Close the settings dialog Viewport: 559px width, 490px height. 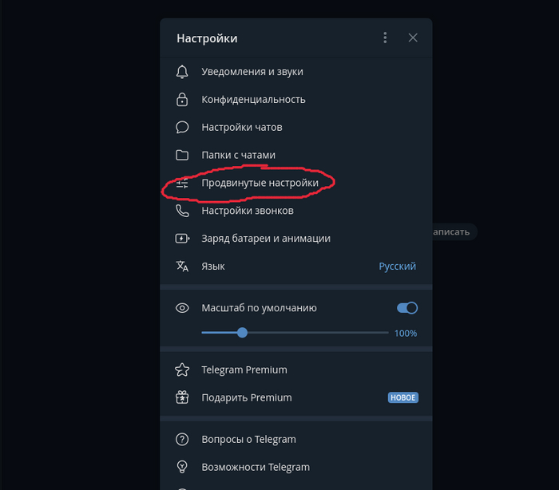(413, 38)
